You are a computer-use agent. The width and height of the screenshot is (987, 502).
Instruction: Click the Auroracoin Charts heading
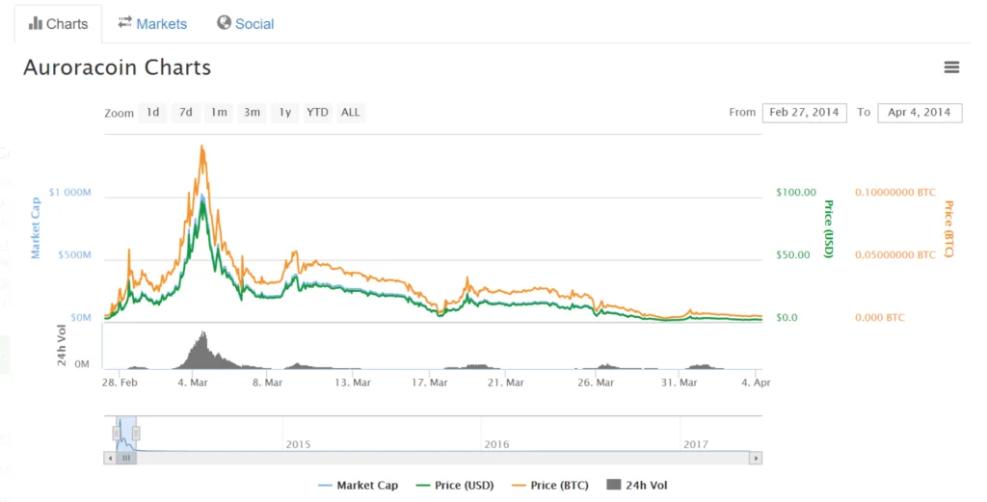[x=117, y=67]
